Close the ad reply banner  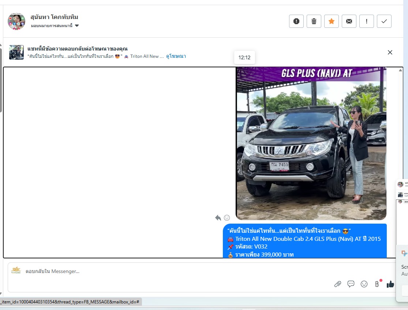[390, 52]
